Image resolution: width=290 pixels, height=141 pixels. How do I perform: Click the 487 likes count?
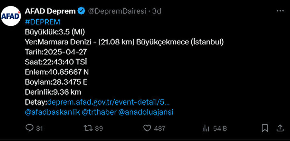click(159, 128)
